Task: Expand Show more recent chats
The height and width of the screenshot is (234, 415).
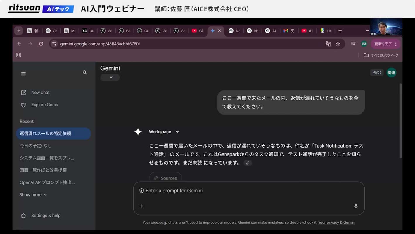Action: point(33,194)
